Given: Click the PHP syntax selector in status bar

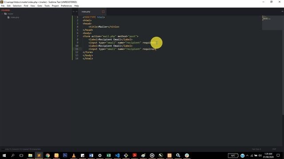Looking at the screenshot, I should coord(274,149).
